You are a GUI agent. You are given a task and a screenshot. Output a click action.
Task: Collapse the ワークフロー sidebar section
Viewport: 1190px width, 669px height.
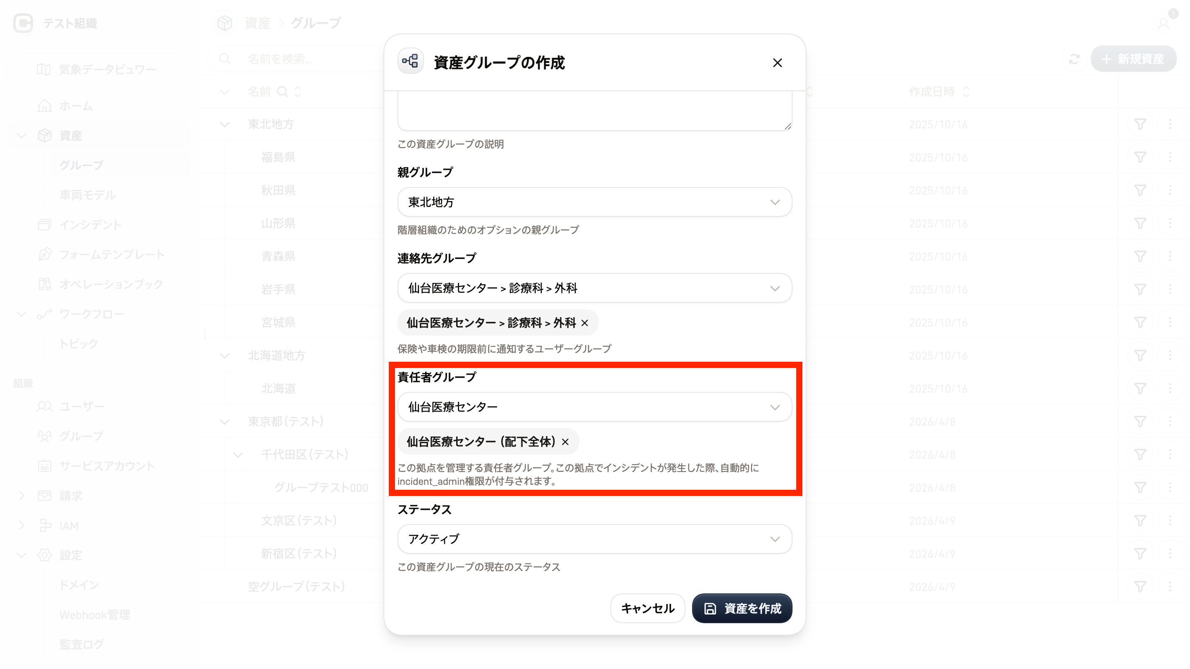21,314
